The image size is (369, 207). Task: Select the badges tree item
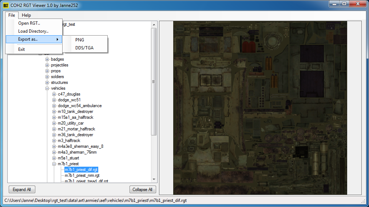tap(57, 59)
